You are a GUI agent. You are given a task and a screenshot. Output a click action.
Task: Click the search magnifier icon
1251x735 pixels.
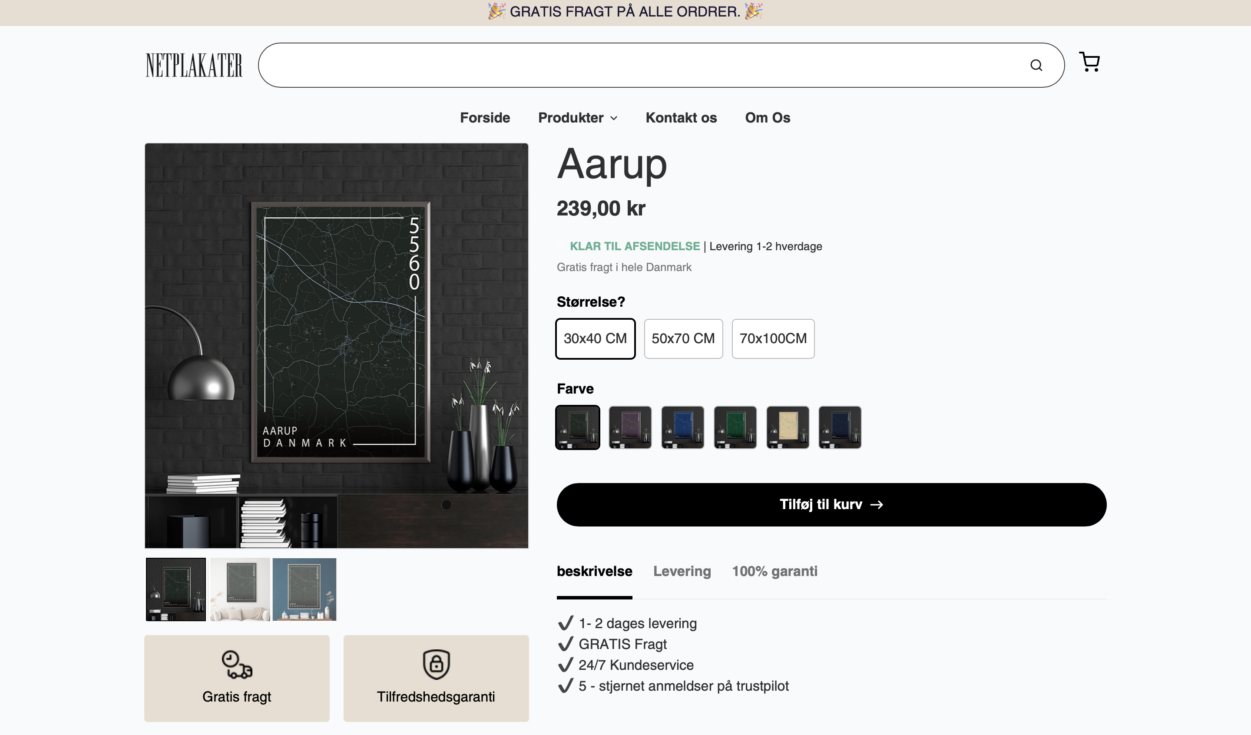1036,65
